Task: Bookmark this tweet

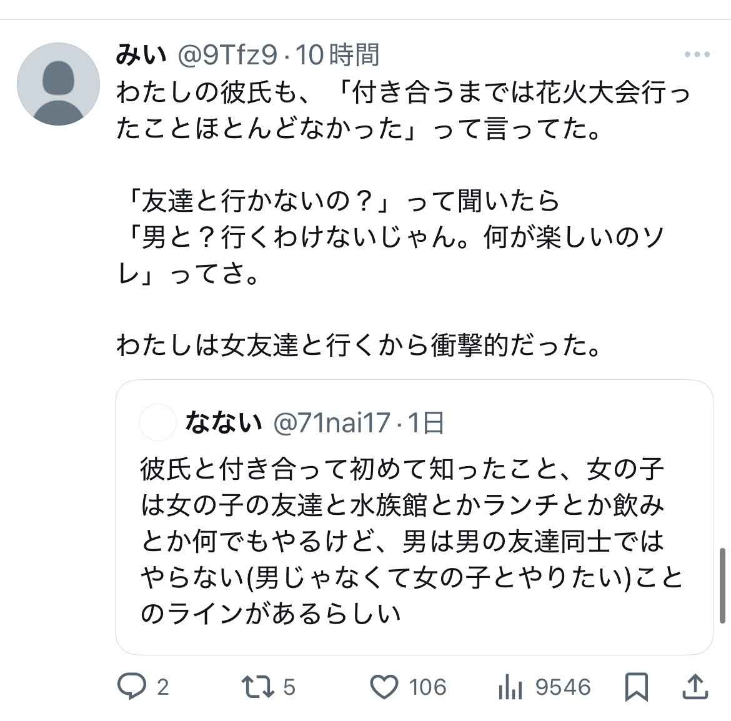Action: 637,687
